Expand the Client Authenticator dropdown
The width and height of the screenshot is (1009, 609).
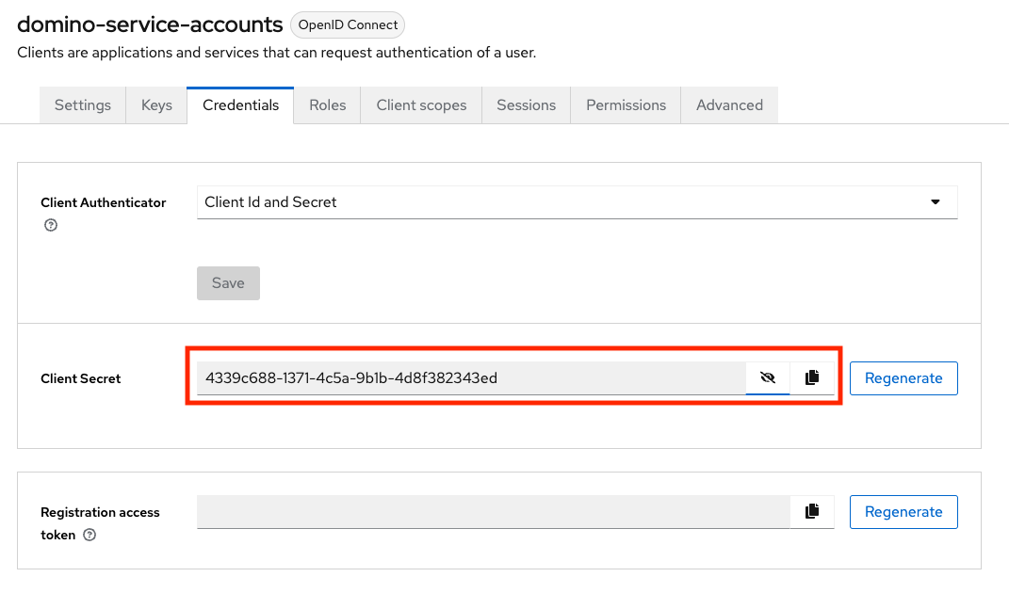pos(578,202)
